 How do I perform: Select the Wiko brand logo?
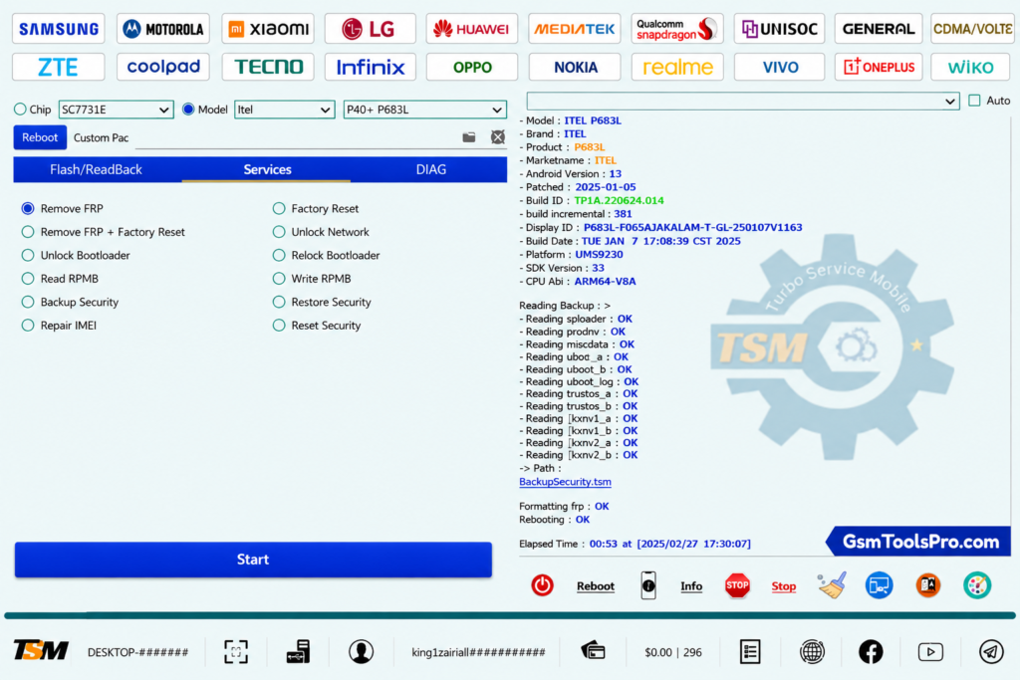[970, 67]
